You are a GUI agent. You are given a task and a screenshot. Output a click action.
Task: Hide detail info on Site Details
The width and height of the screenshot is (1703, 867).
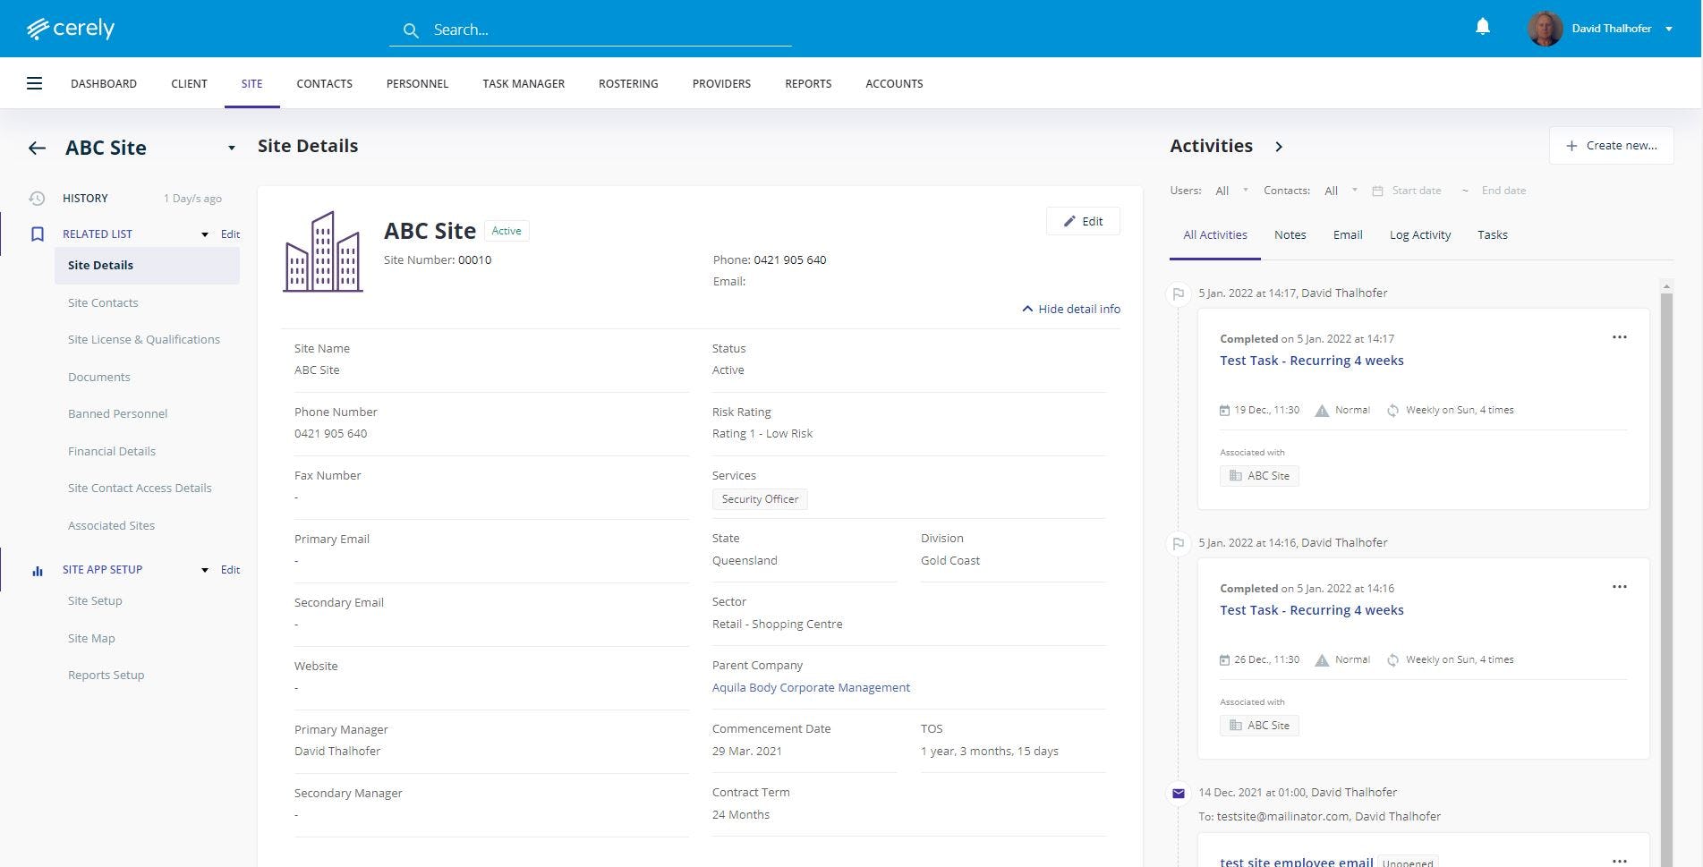[1070, 309]
